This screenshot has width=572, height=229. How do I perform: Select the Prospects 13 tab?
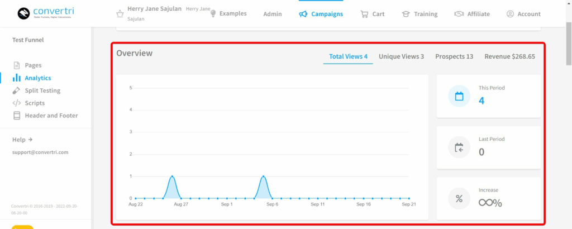pos(454,56)
